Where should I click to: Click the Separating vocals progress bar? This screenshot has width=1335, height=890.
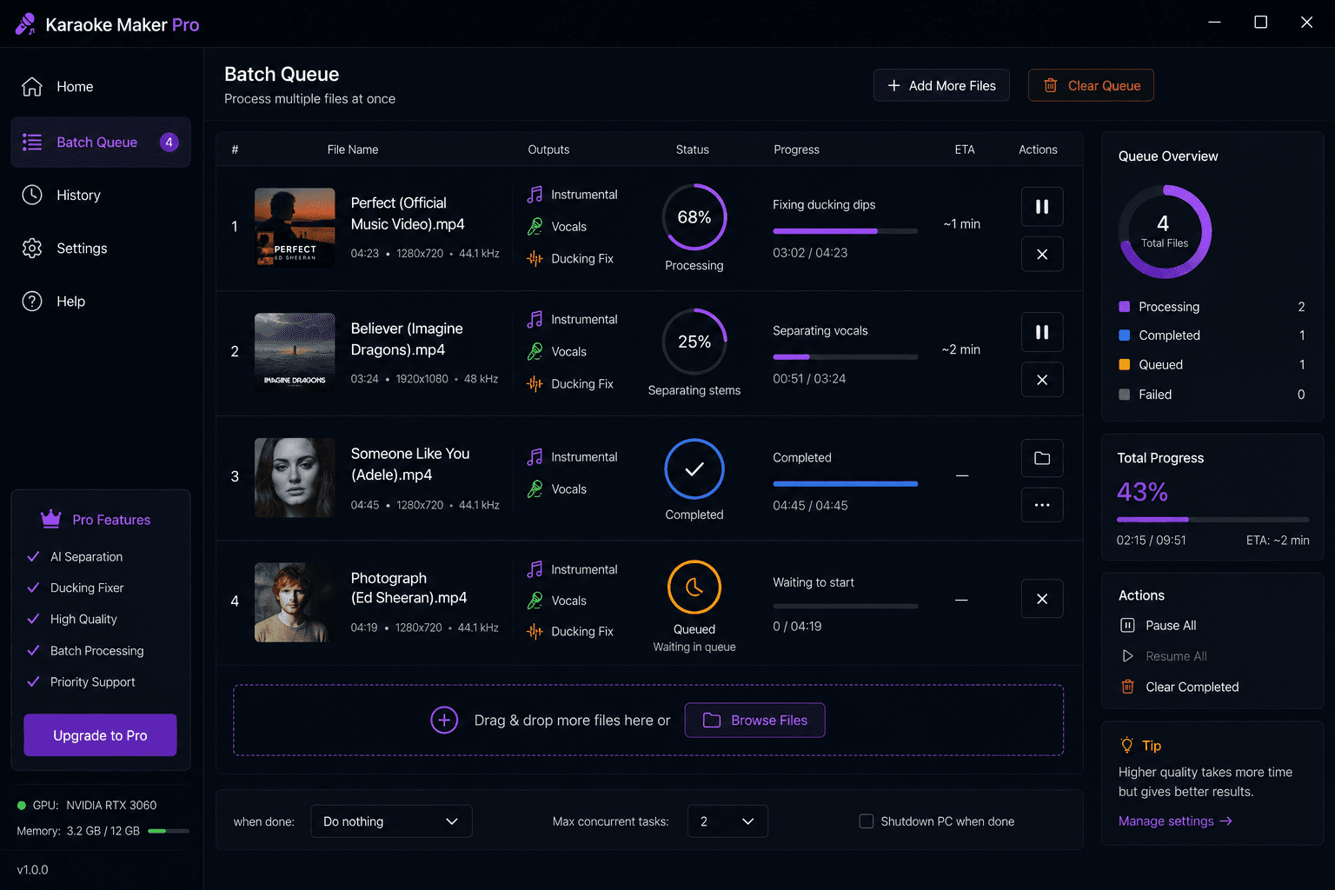tap(845, 357)
